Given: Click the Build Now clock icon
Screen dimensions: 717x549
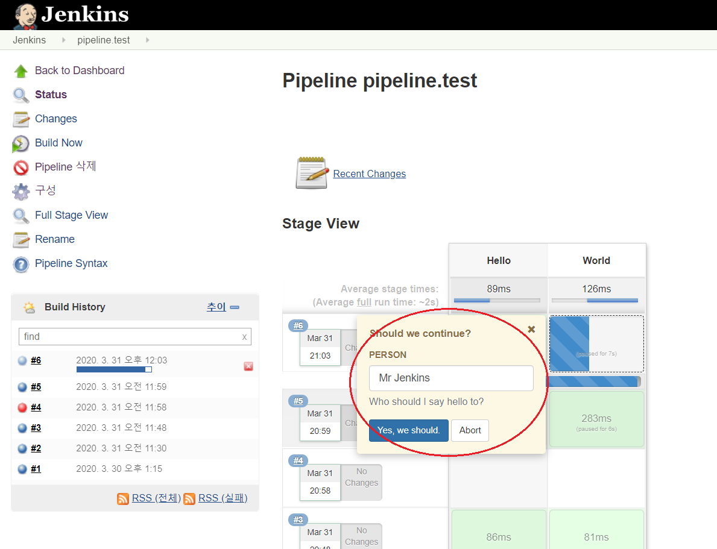Looking at the screenshot, I should click(x=21, y=143).
